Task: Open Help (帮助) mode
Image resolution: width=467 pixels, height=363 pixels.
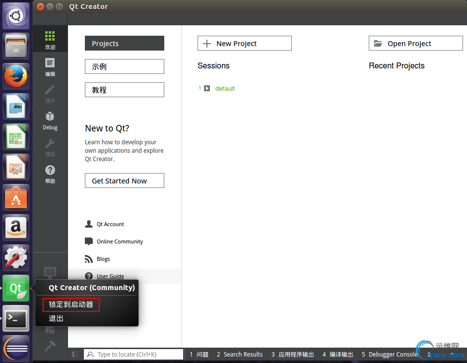Action: [x=50, y=174]
